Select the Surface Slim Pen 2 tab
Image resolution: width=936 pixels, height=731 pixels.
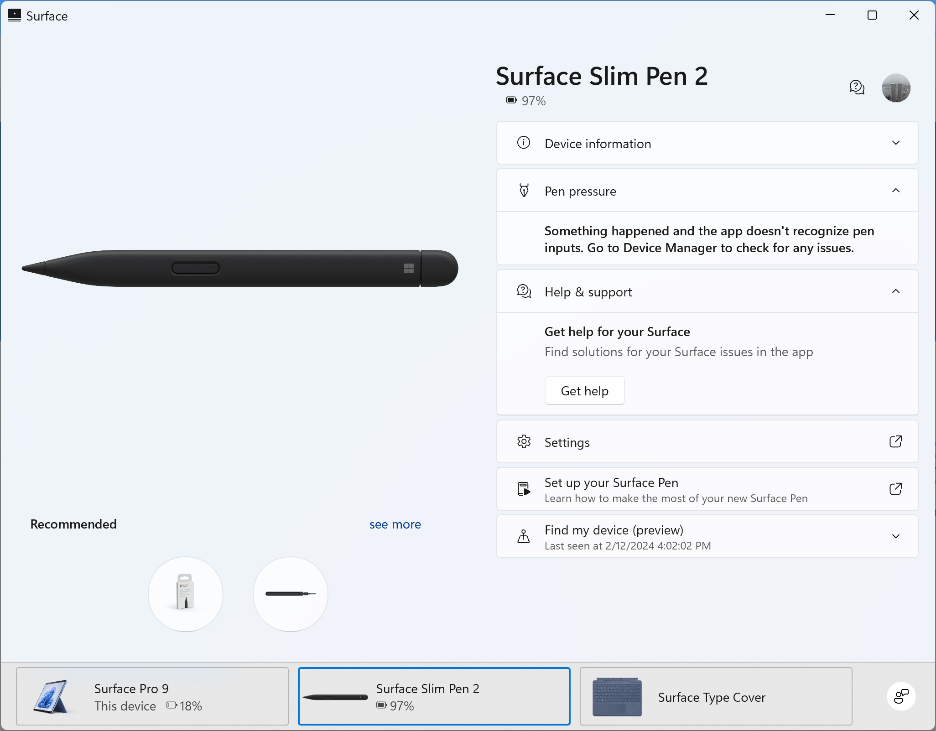(x=434, y=696)
